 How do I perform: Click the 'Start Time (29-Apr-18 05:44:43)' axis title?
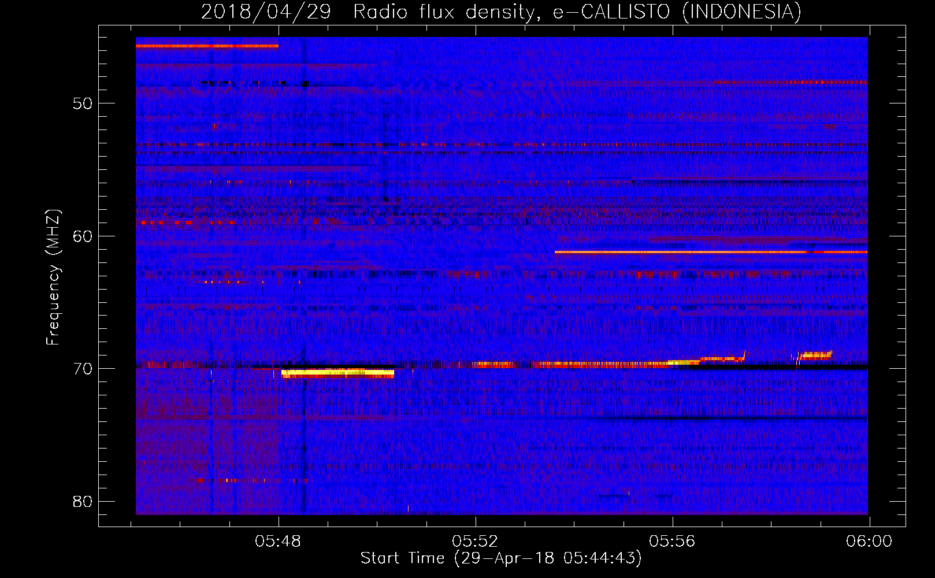click(x=501, y=558)
